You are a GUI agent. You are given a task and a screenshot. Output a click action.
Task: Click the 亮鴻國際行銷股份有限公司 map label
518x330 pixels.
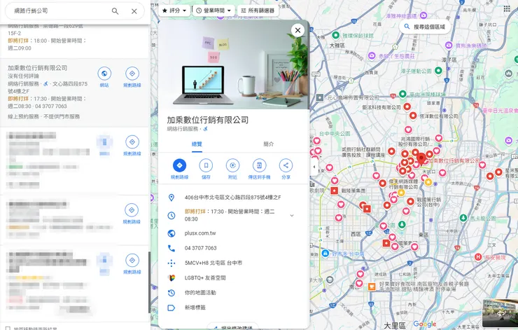coord(416,142)
